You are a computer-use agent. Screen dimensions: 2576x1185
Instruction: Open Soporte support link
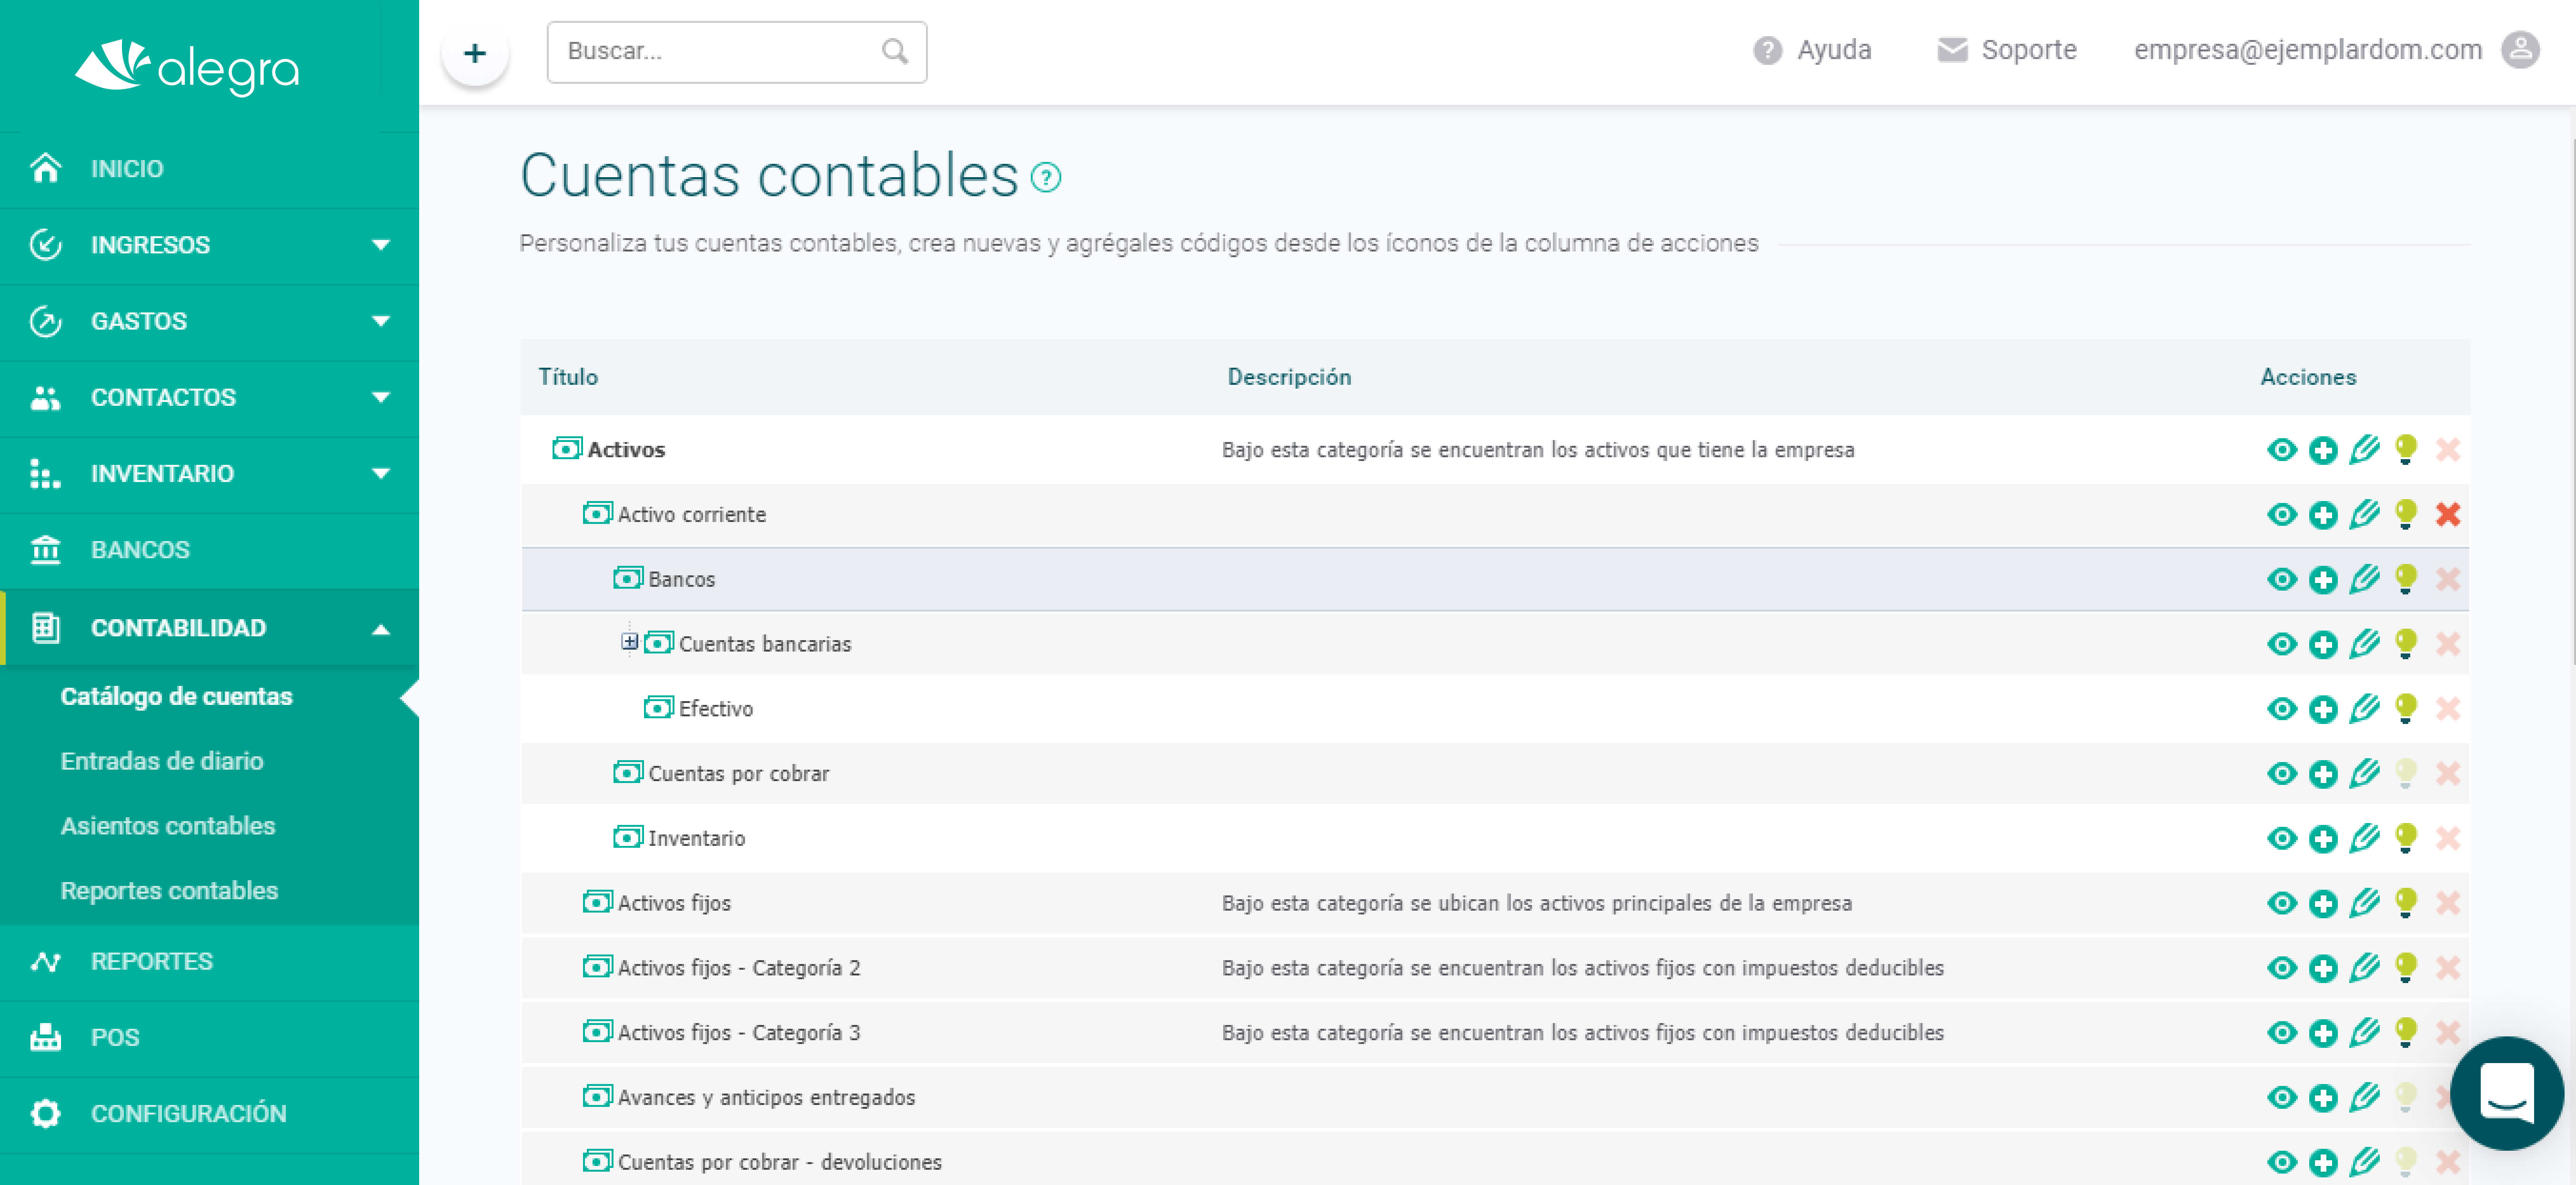[2006, 50]
